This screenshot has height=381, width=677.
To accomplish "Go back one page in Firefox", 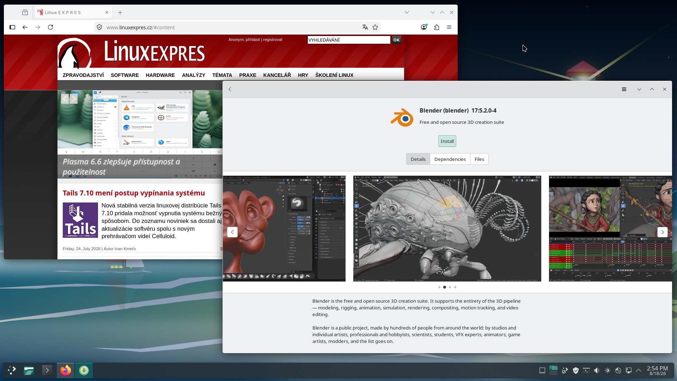I will [25, 27].
